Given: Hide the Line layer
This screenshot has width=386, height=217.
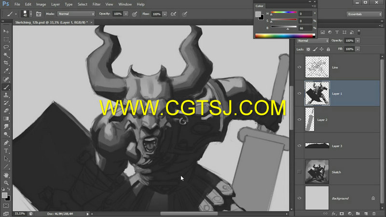Looking at the screenshot, I should pos(299,67).
